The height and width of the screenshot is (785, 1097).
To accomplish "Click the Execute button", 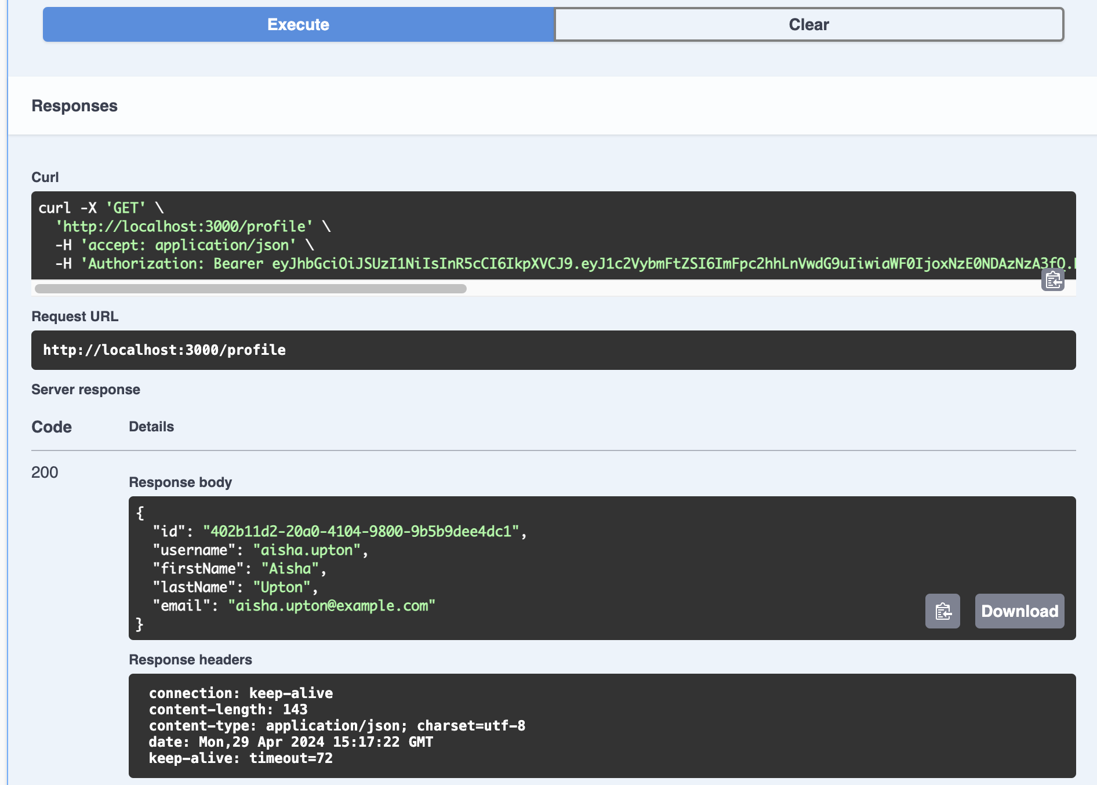I will tap(298, 24).
